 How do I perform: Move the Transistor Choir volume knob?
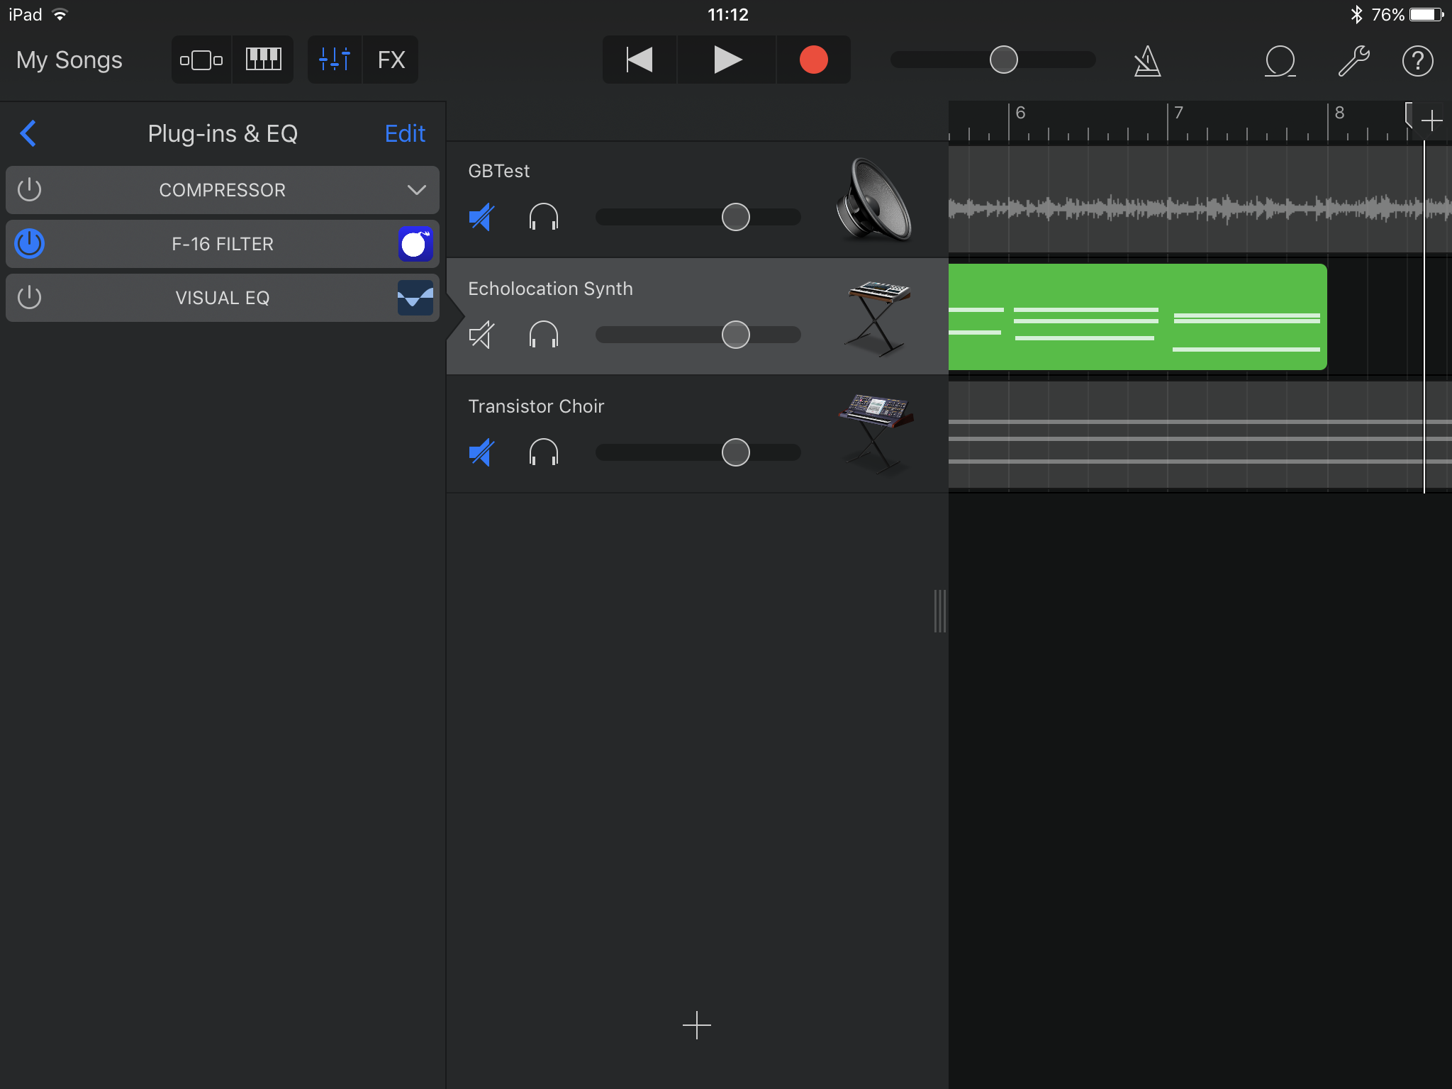(736, 452)
